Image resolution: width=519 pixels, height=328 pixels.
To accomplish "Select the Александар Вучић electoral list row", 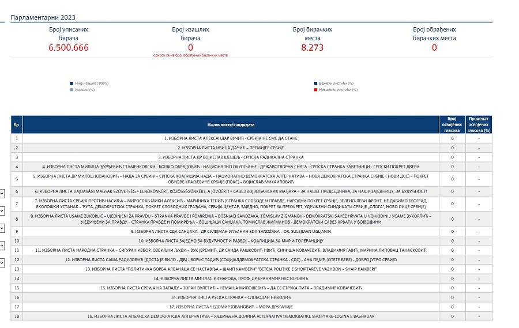I will [x=231, y=138].
